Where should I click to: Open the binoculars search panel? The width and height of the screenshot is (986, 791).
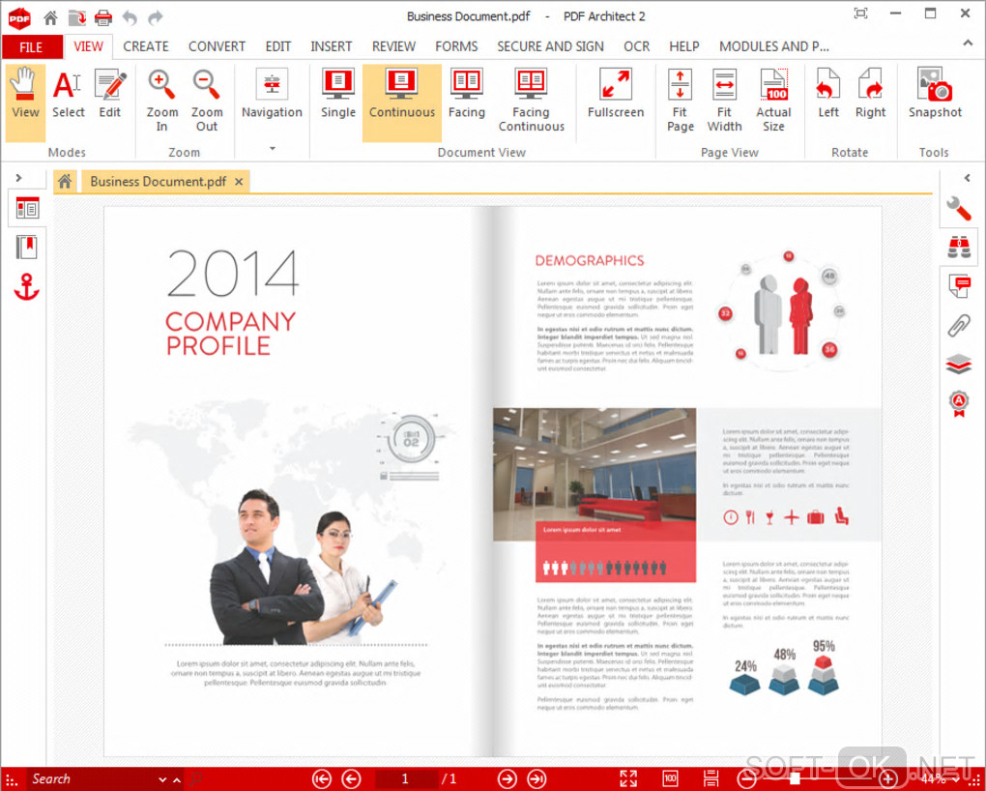coord(958,248)
